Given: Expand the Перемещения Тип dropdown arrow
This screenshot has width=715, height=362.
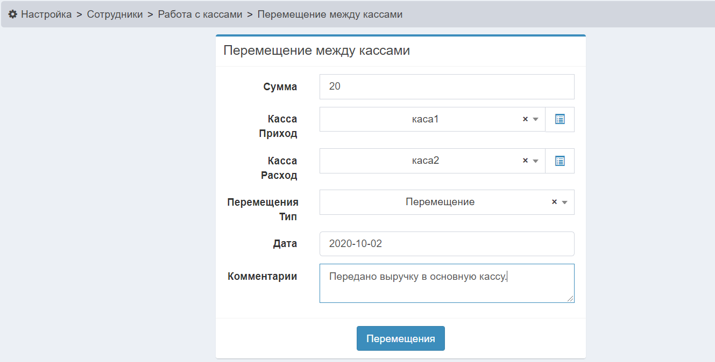Looking at the screenshot, I should (x=564, y=202).
